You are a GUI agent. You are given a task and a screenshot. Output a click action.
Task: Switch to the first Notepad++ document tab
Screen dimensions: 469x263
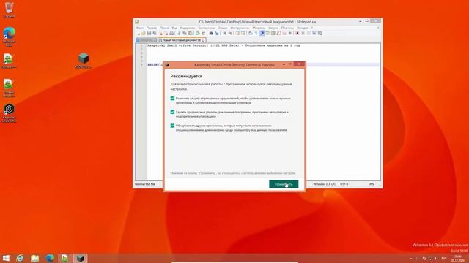click(147, 40)
